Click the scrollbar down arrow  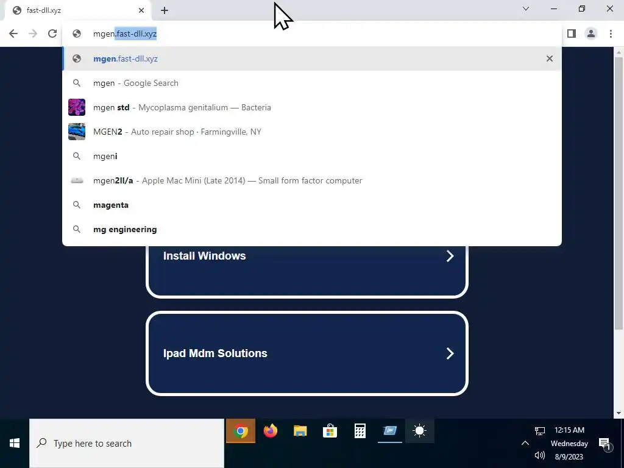click(619, 413)
